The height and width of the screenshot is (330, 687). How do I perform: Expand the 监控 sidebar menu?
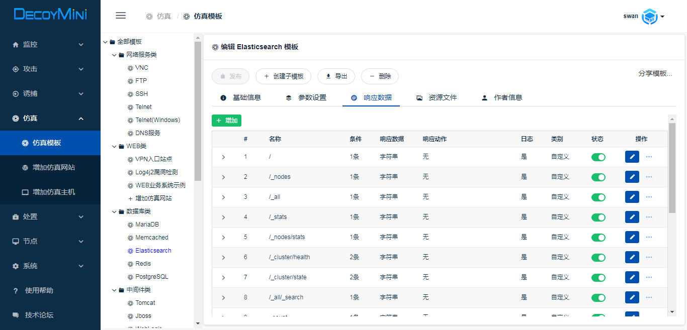coord(50,44)
